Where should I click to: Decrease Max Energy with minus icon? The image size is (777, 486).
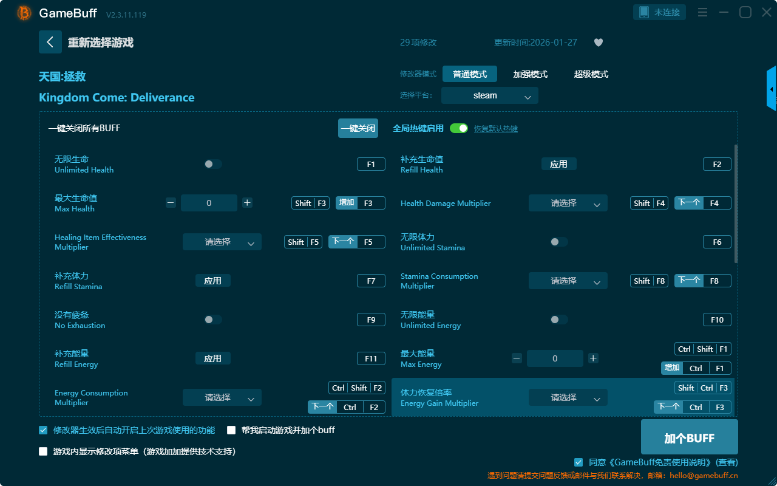[x=517, y=358]
